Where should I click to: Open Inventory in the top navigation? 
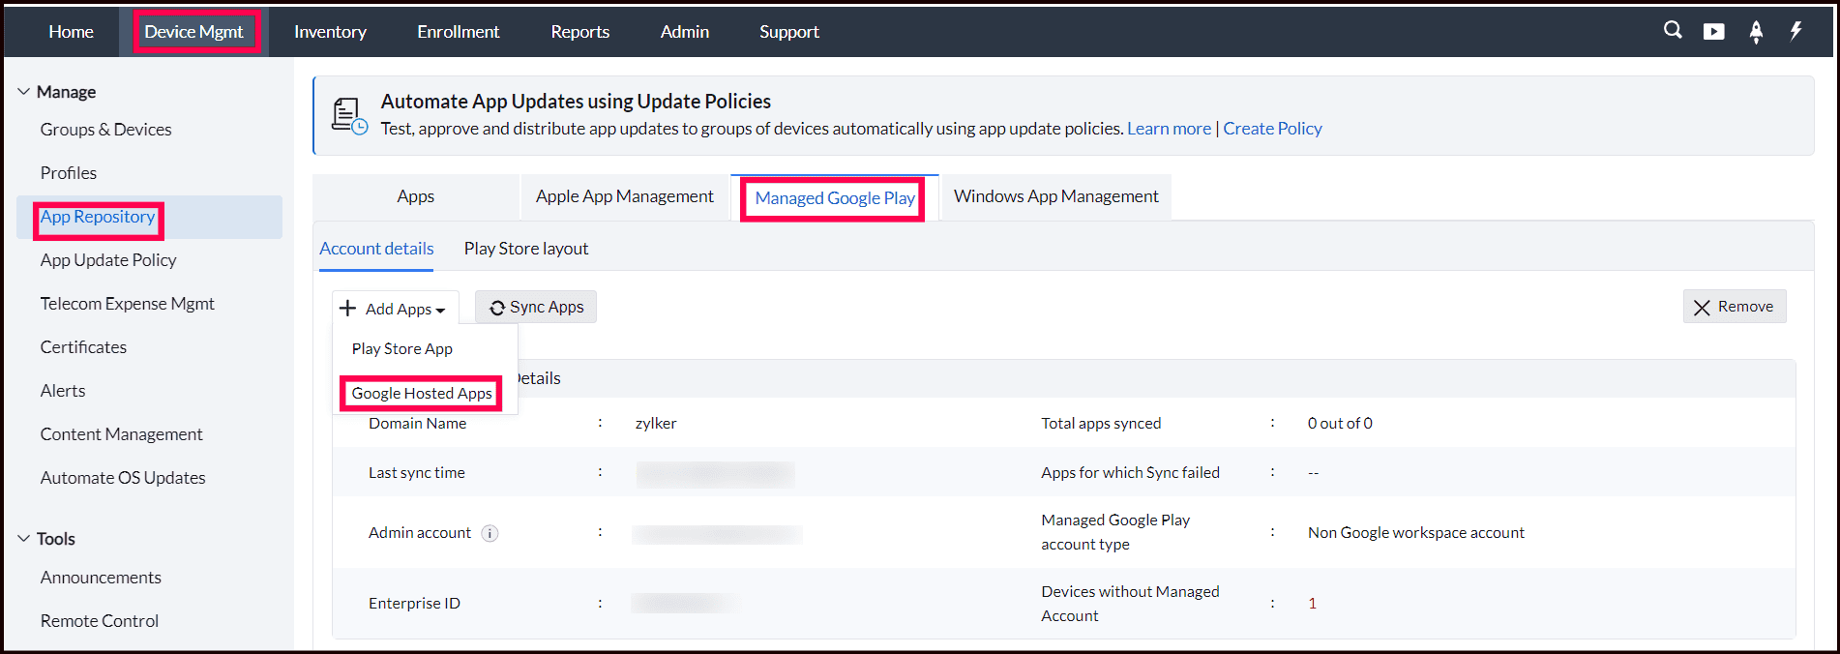click(x=330, y=32)
